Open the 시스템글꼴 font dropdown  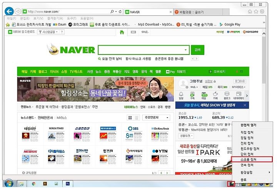(x=48, y=32)
